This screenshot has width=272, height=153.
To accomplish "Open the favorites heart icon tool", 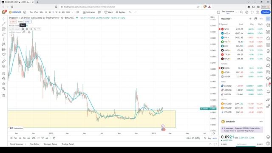I will point(4,54).
